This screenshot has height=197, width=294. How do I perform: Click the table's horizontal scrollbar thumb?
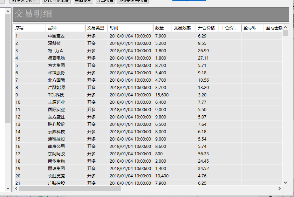pyautogui.click(x=70, y=189)
